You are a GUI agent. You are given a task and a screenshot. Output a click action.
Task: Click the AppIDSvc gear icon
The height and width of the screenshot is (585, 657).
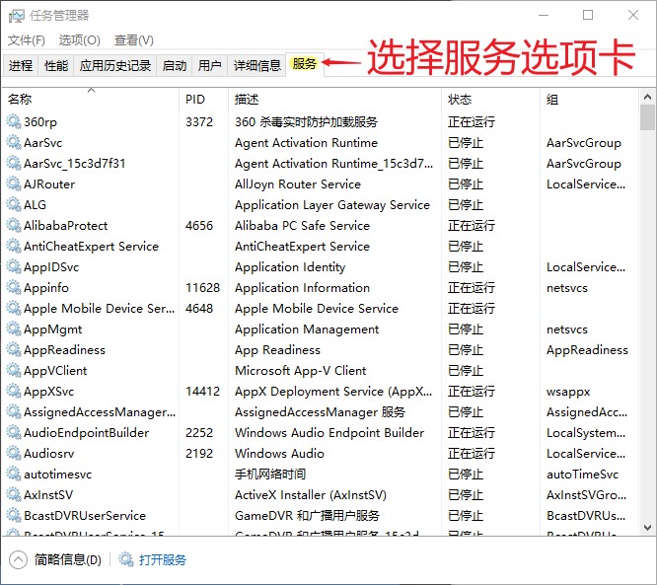coord(14,267)
